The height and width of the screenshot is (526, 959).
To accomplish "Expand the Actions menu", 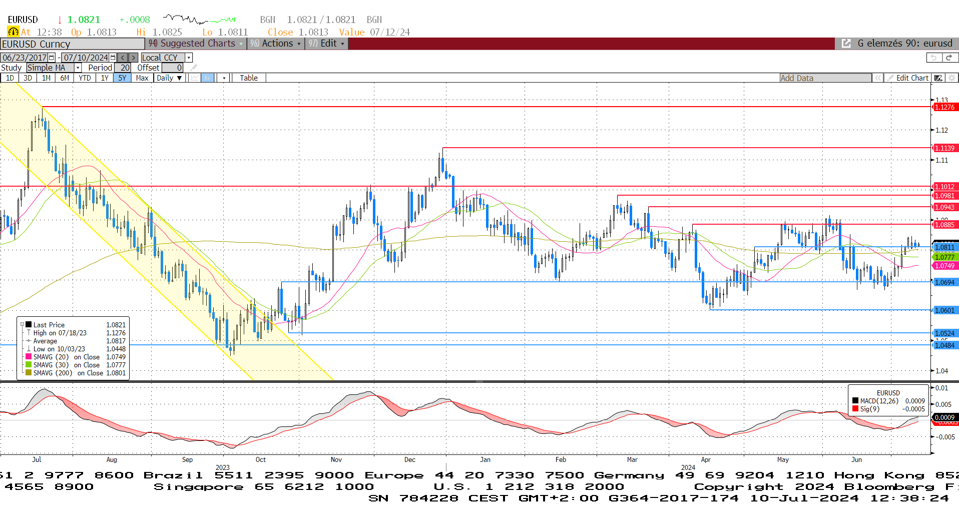I will [276, 44].
